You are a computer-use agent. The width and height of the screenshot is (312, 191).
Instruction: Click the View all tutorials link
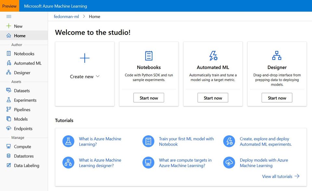(x=277, y=176)
